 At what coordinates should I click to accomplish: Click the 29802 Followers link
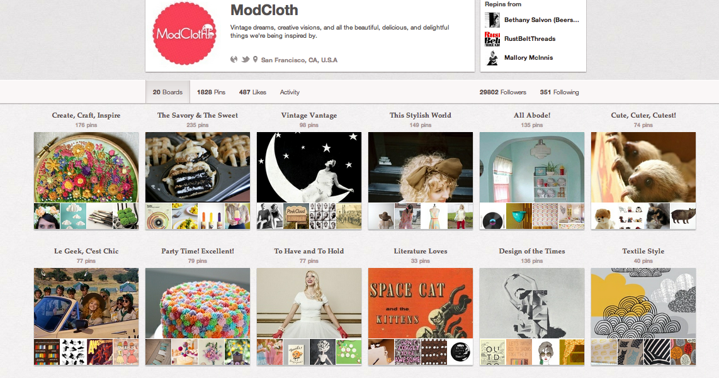tap(502, 92)
